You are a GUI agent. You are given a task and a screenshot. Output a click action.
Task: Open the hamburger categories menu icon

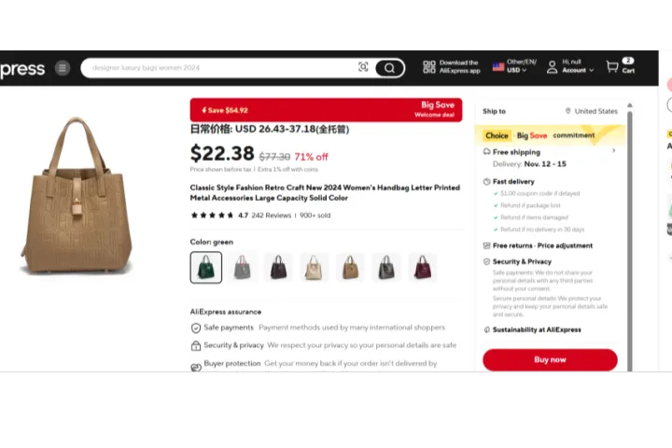63,68
